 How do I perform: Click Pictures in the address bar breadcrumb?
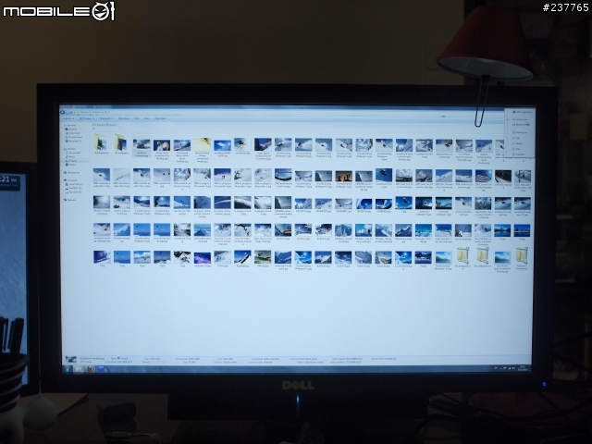pyautogui.click(x=96, y=112)
